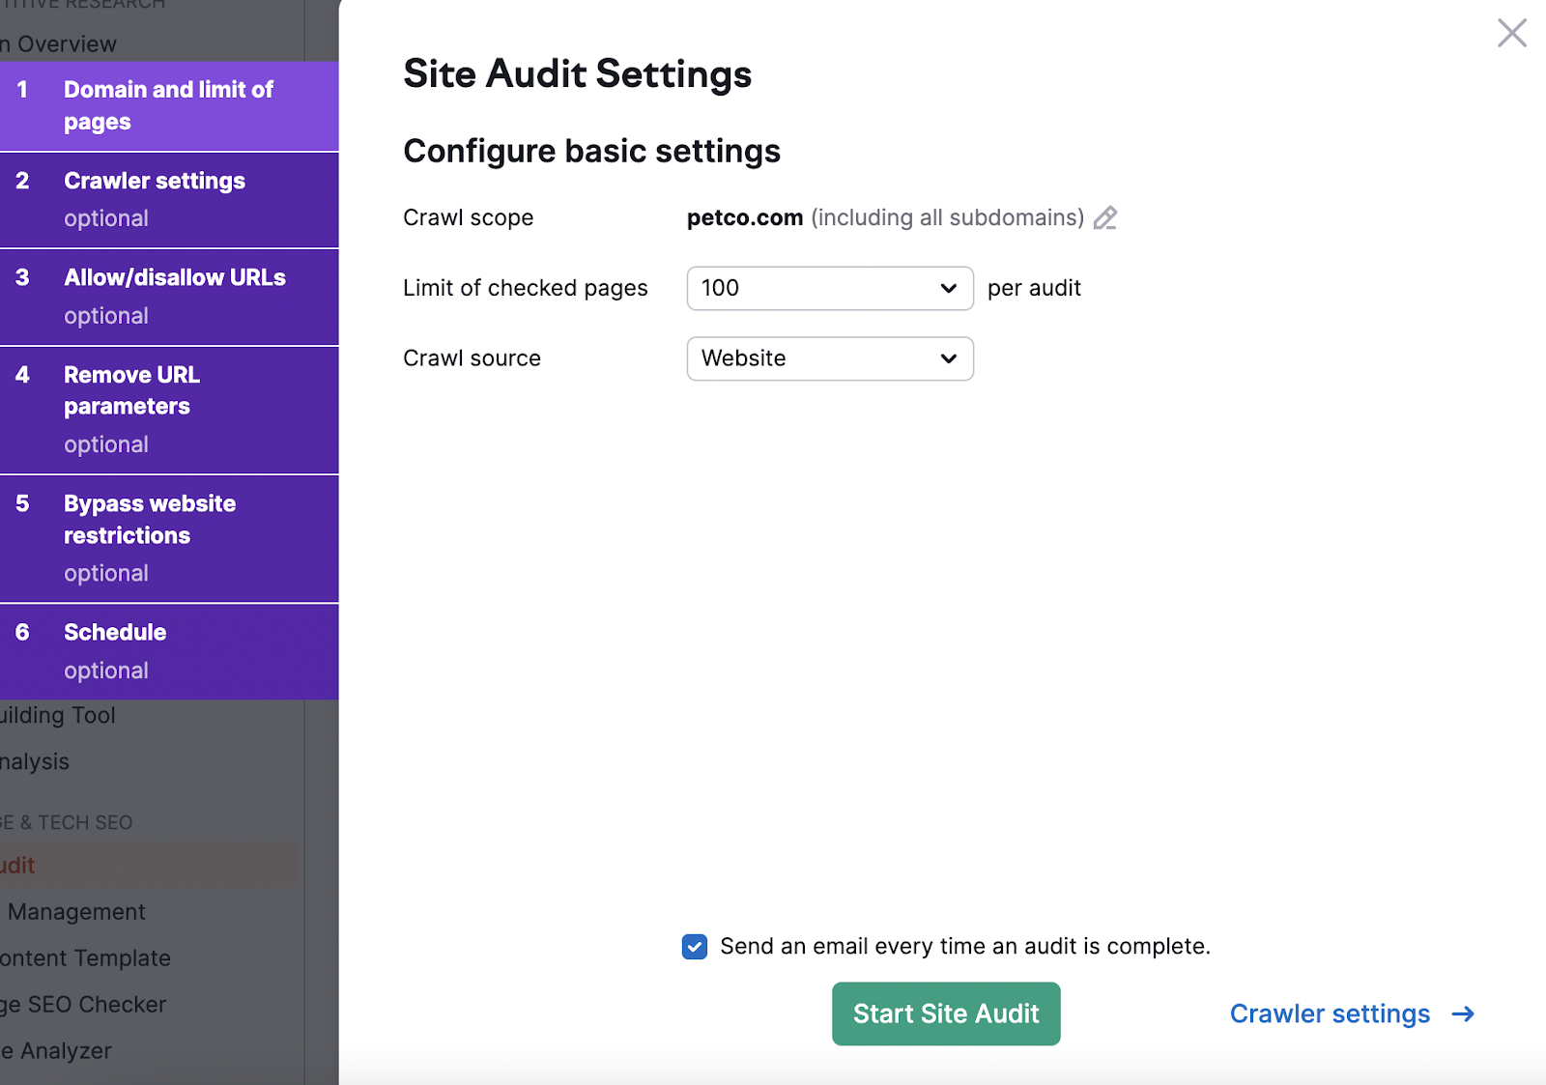1546x1085 pixels.
Task: Close the Site Audit Settings dialog
Action: (1511, 32)
